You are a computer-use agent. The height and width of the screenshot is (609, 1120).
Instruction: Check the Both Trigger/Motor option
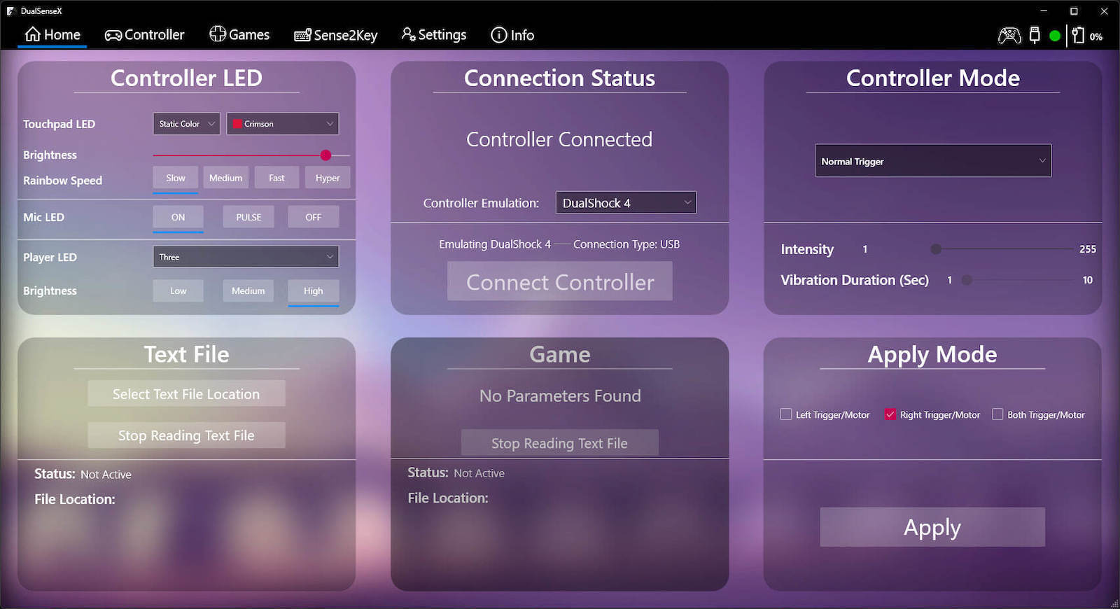(x=997, y=414)
